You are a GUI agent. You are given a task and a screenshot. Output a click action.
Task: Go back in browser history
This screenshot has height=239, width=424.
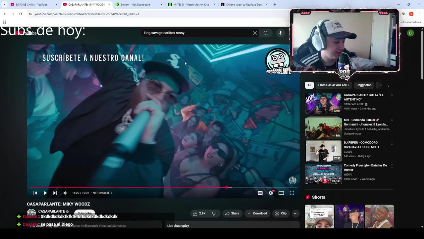tap(5, 14)
